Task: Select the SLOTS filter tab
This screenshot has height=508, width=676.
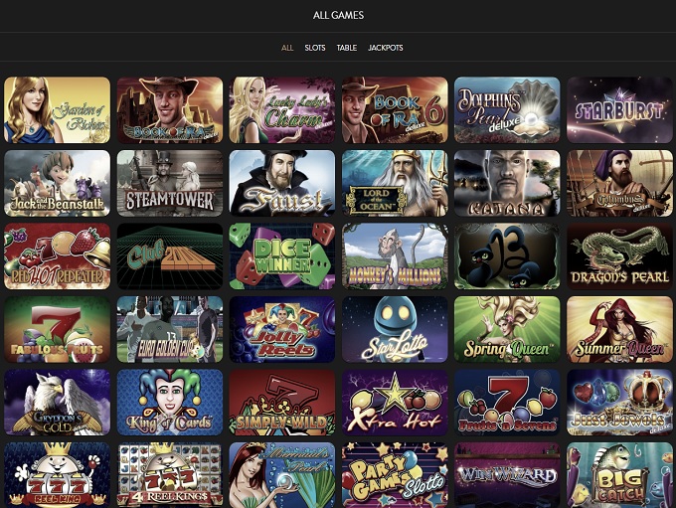Action: [315, 48]
